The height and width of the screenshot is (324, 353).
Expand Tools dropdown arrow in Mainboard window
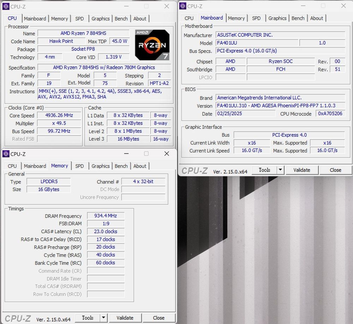tap(280, 170)
